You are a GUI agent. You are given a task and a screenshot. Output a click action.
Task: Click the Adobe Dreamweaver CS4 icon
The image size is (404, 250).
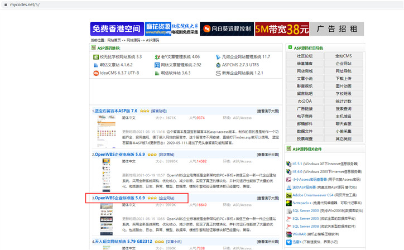(288, 195)
